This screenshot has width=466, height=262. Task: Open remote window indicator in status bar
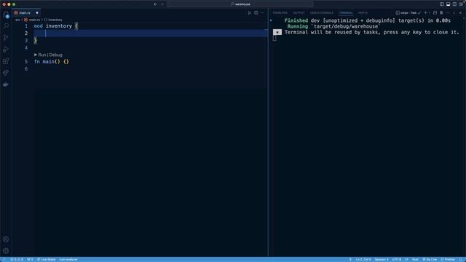point(4,259)
